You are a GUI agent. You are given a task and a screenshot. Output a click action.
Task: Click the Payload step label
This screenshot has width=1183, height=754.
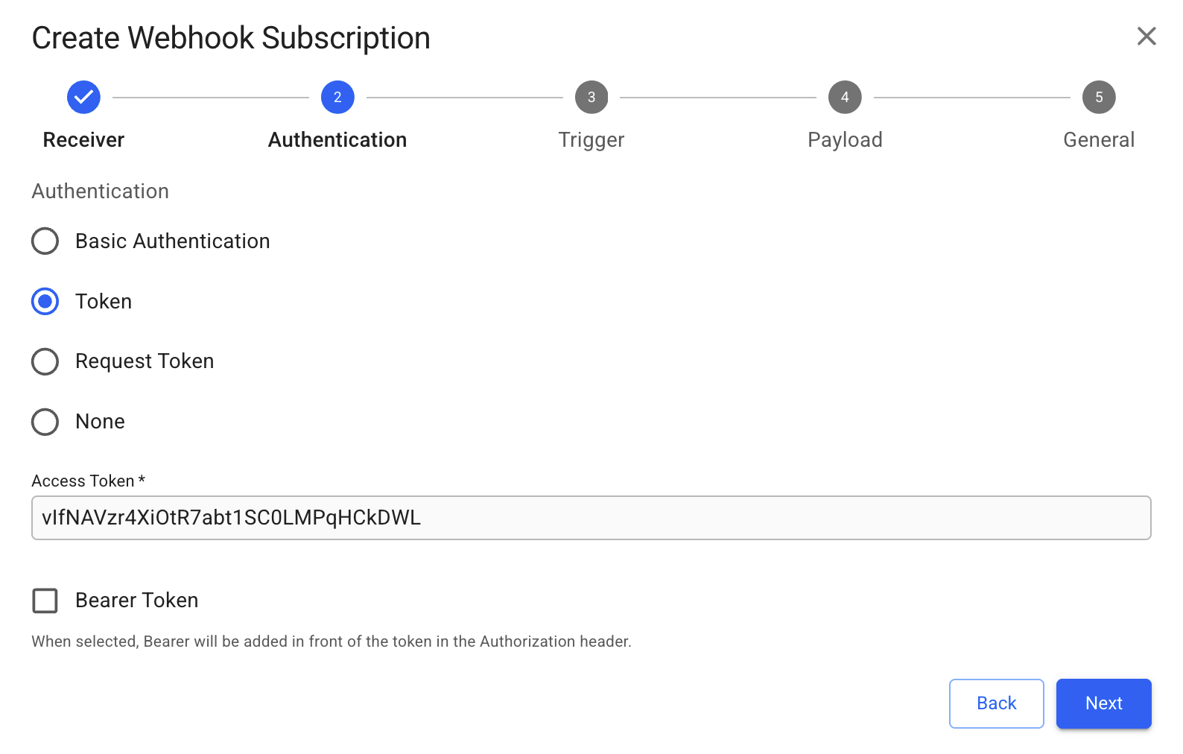click(x=845, y=140)
